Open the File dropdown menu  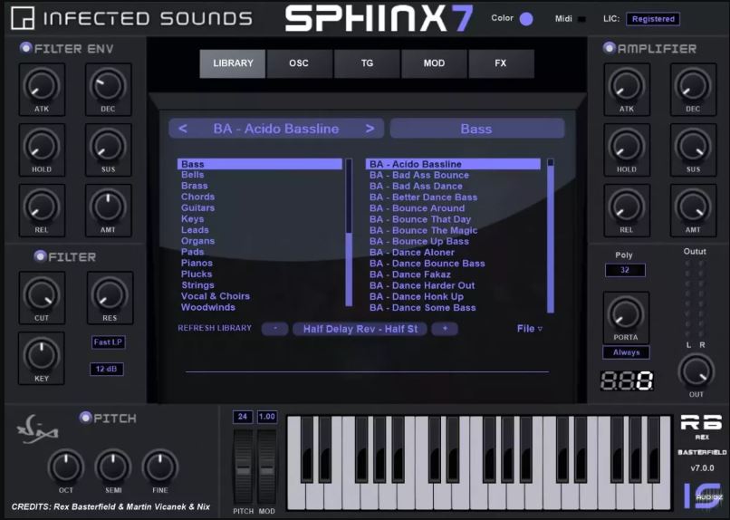529,329
